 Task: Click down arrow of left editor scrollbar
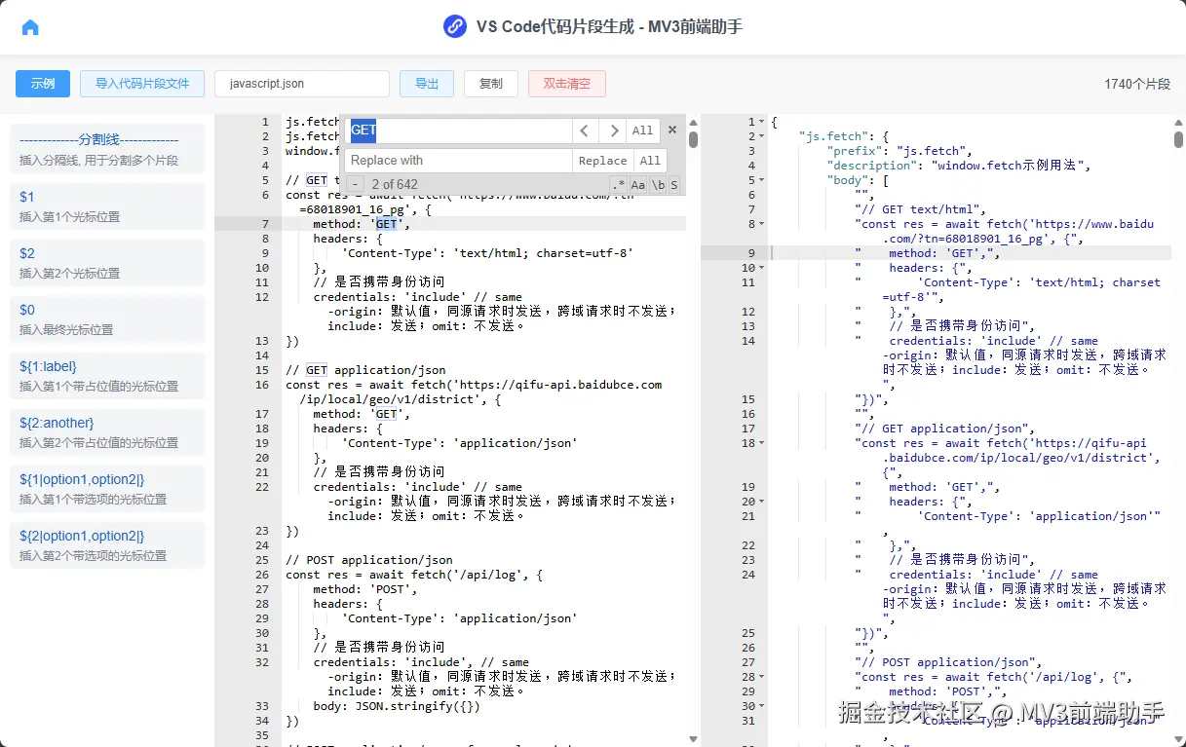coord(693,739)
